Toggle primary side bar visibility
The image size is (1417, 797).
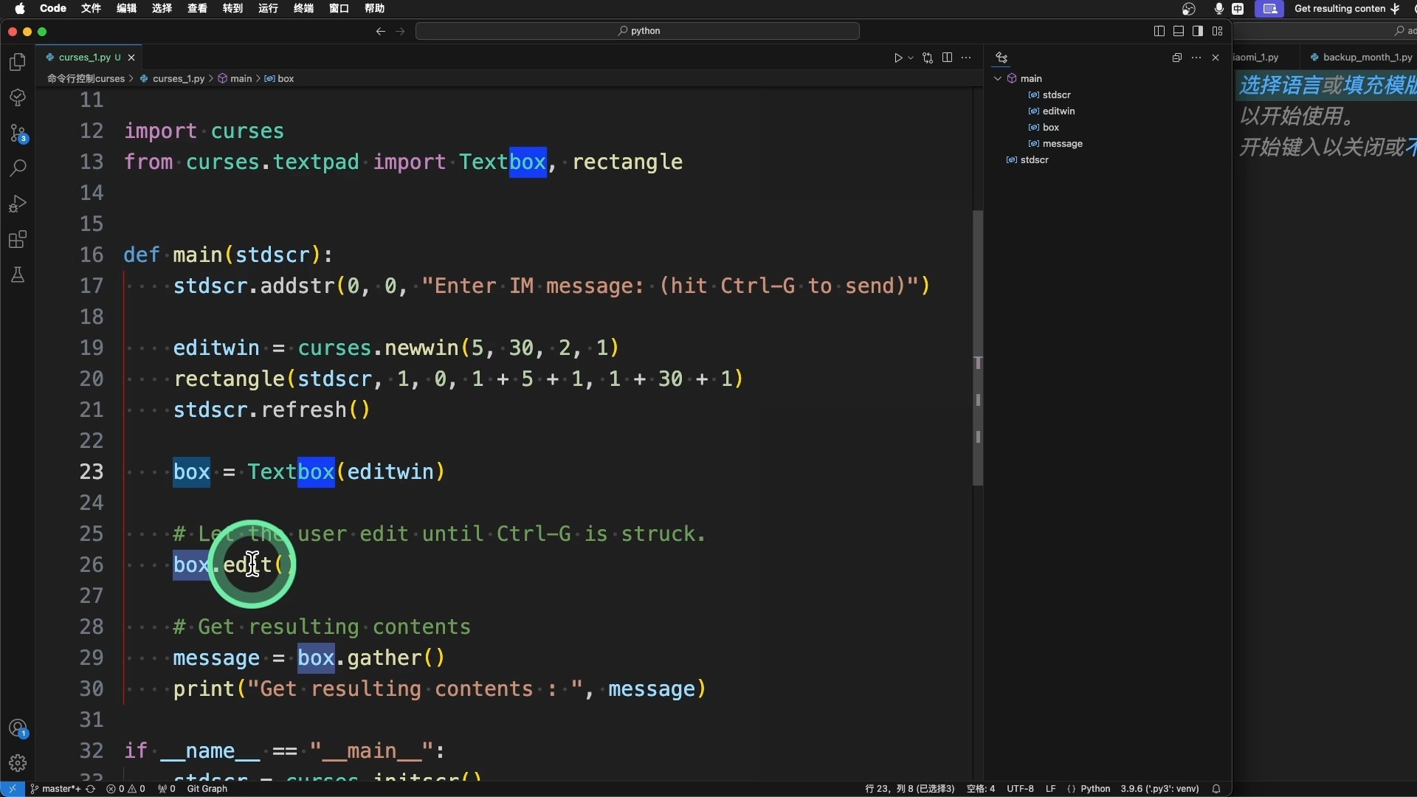click(1159, 31)
